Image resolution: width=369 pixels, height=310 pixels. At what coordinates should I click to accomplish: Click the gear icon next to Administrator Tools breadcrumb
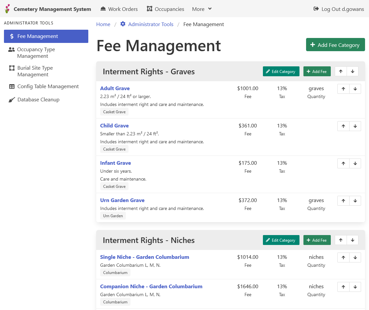[x=122, y=24]
